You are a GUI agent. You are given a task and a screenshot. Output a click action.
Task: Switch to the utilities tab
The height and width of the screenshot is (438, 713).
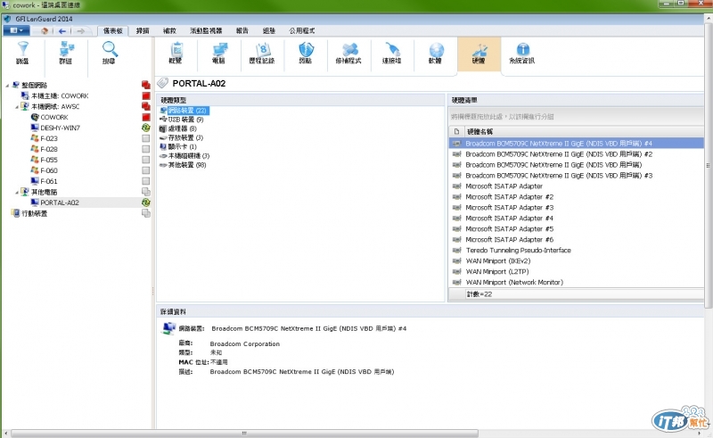(x=302, y=30)
